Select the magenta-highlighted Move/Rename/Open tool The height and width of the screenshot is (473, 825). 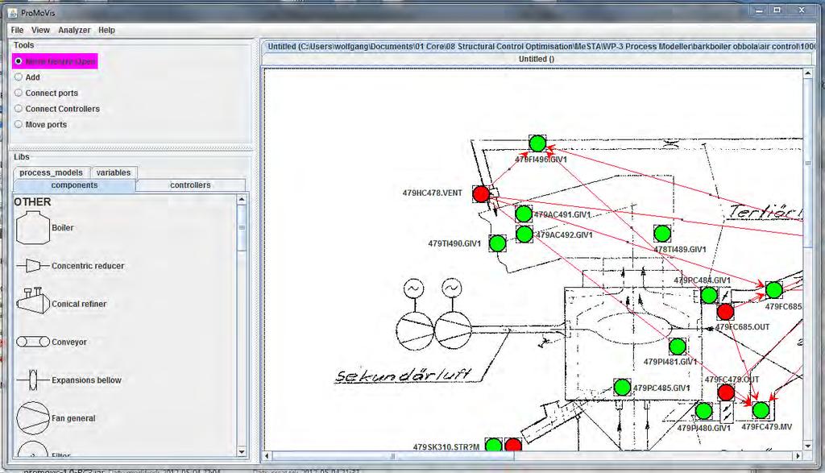(55, 61)
